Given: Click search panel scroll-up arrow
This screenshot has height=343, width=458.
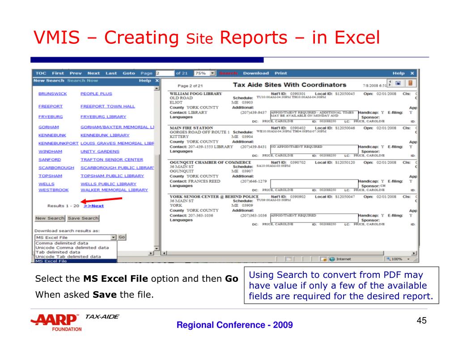Looking at the screenshot, I should click(x=157, y=88).
